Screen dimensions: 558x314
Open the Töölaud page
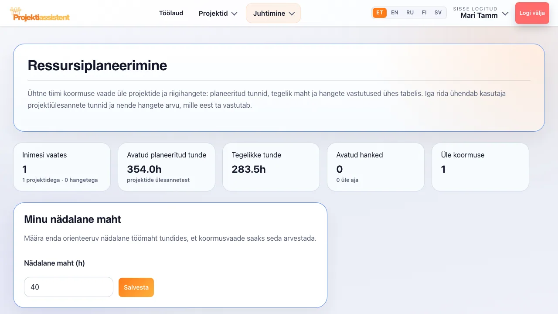pos(171,13)
